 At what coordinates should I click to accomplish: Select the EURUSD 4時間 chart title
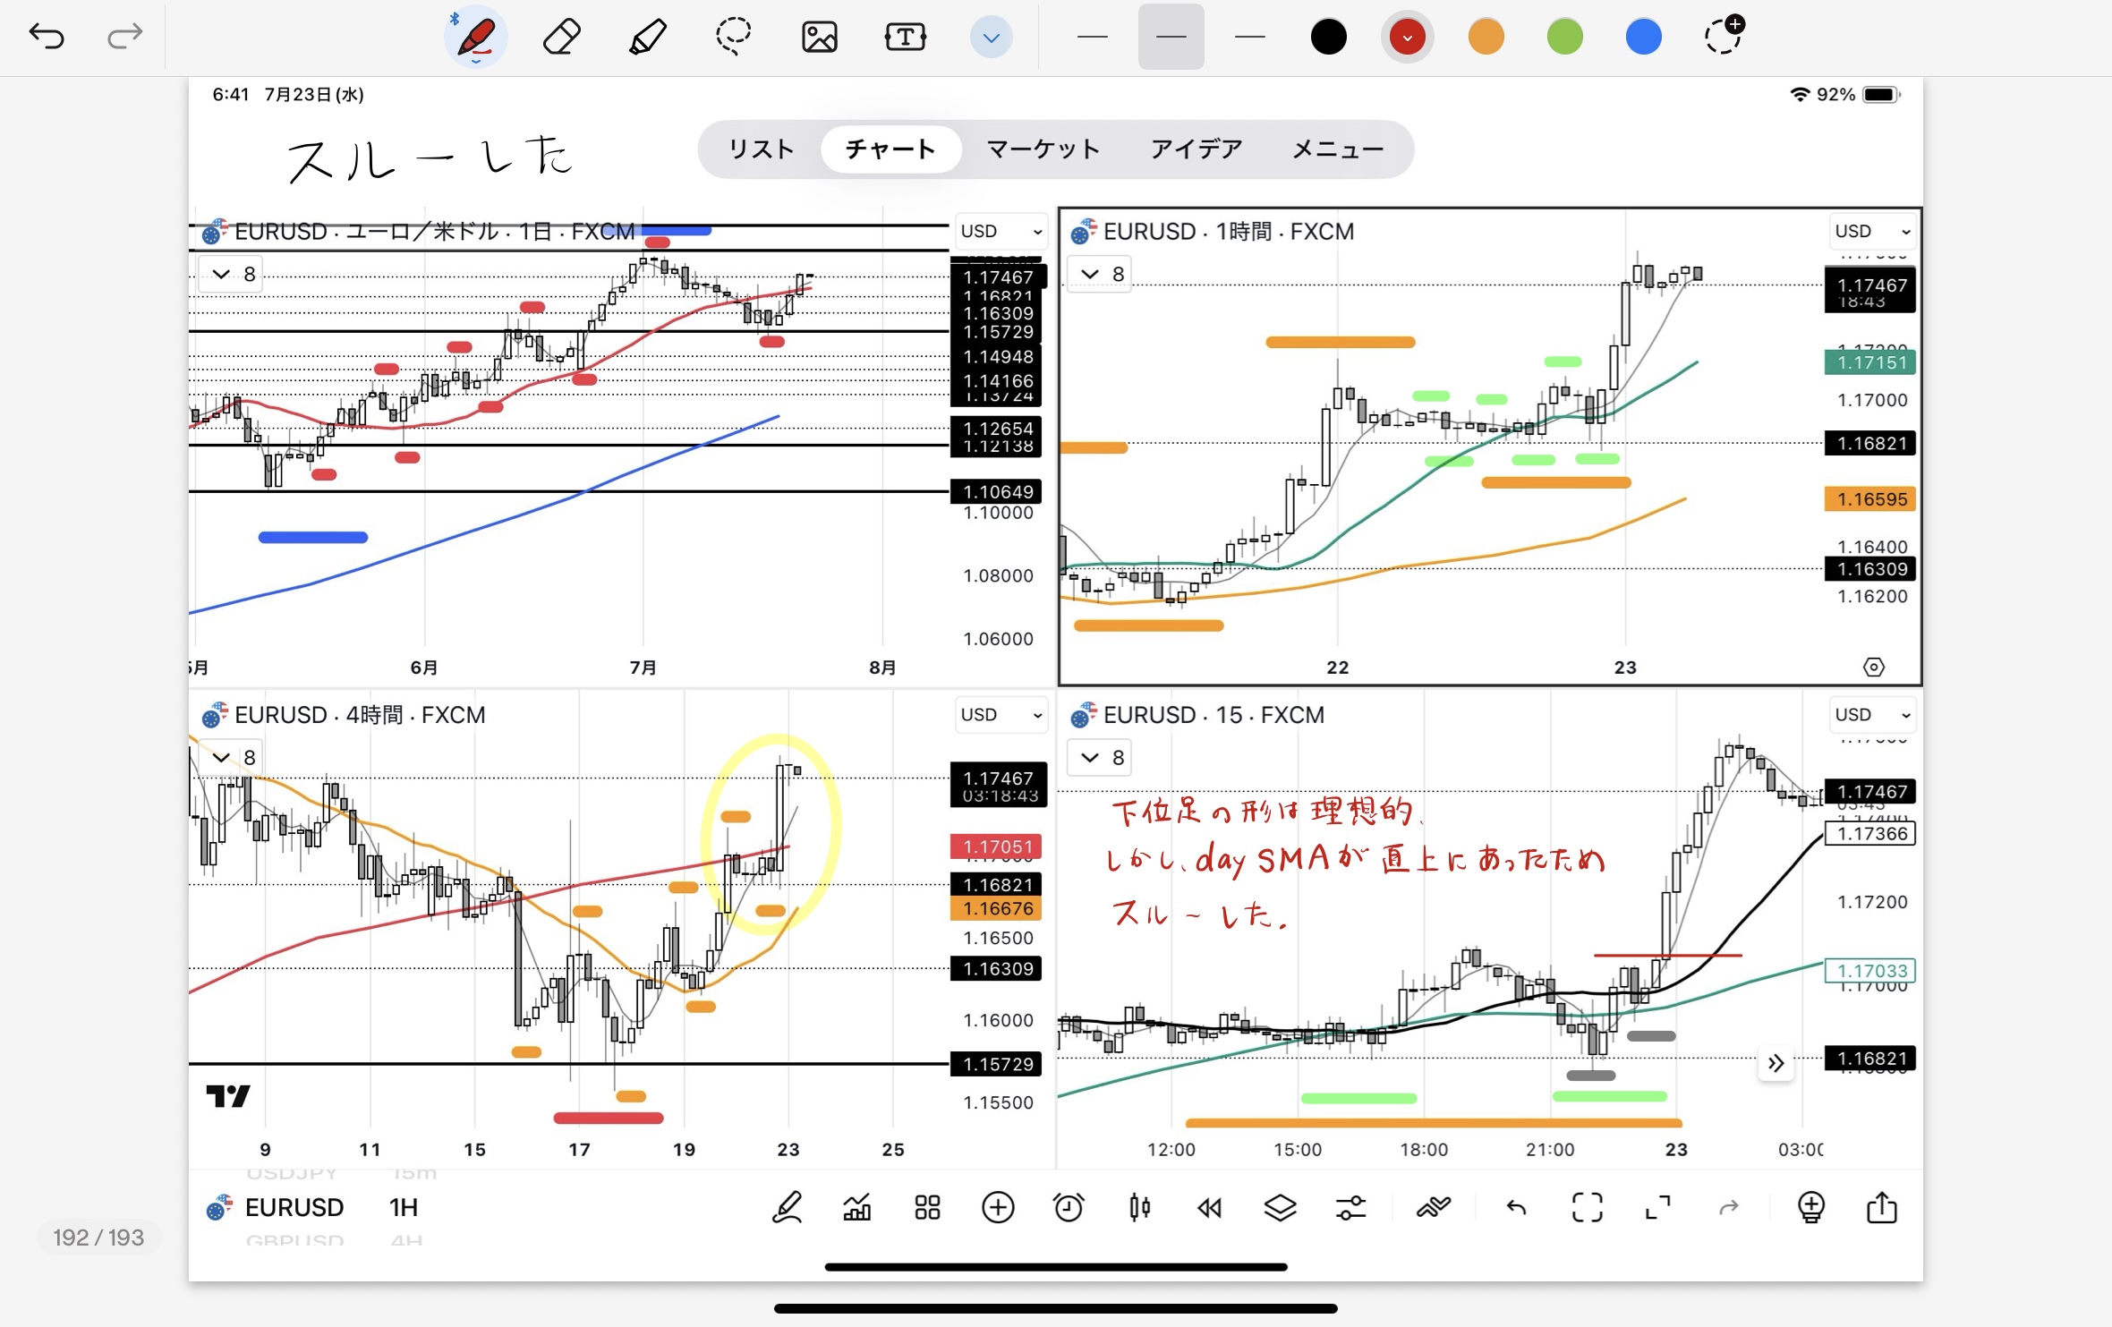click(x=360, y=715)
